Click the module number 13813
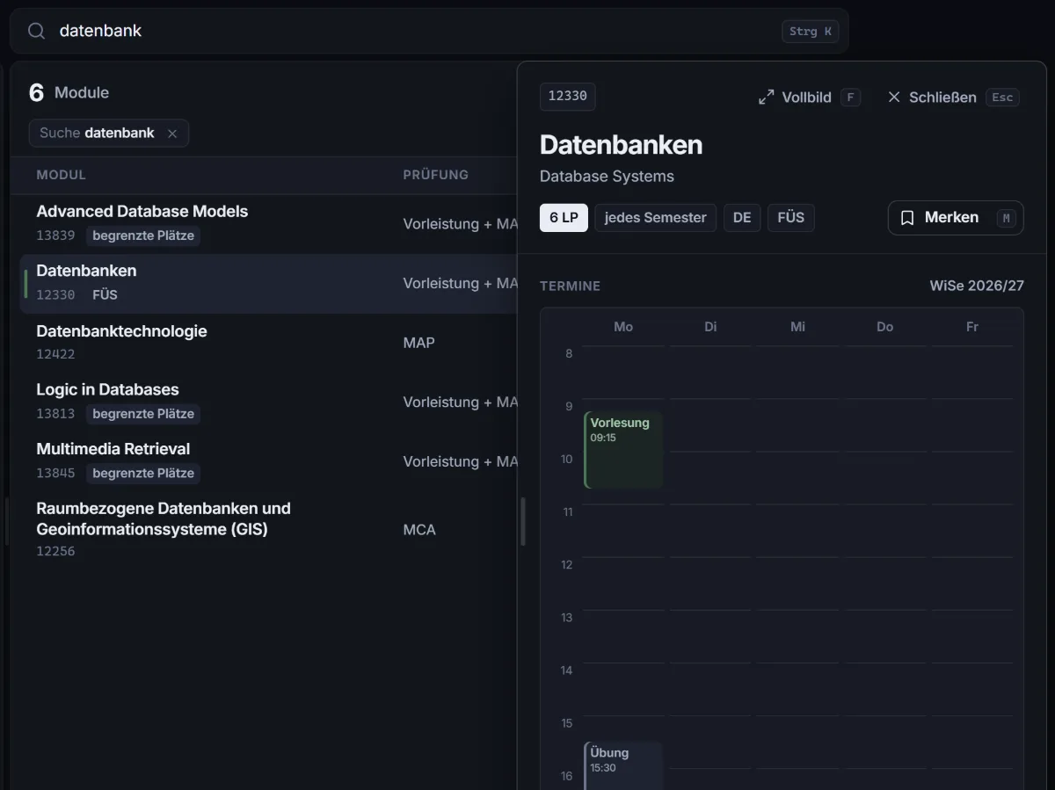 pyautogui.click(x=55, y=414)
